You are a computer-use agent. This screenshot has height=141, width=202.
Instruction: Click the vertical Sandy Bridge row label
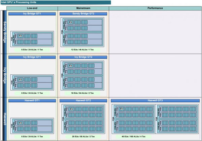(x=4, y=32)
